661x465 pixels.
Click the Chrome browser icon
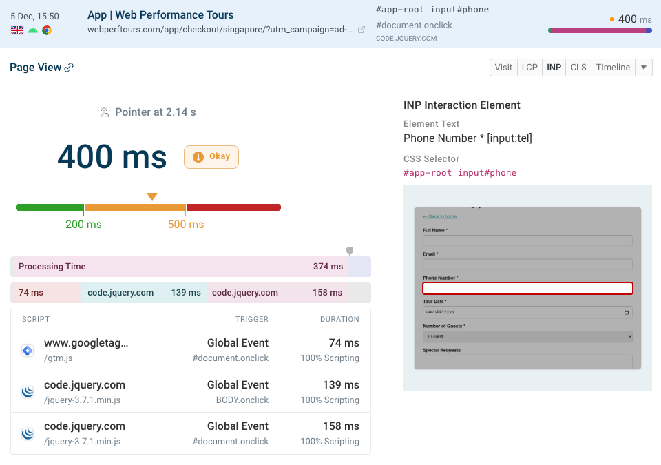point(47,30)
